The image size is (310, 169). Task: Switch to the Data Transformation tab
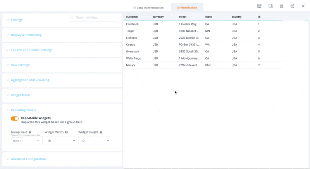tap(148, 8)
